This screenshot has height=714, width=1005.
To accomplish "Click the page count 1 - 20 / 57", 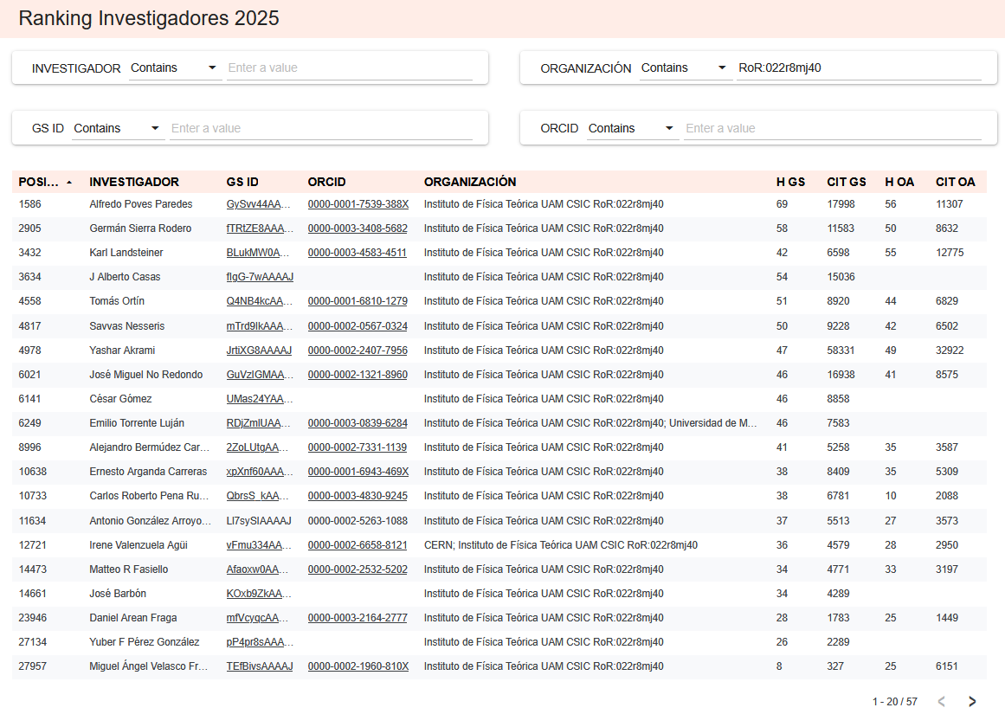I will 895,702.
